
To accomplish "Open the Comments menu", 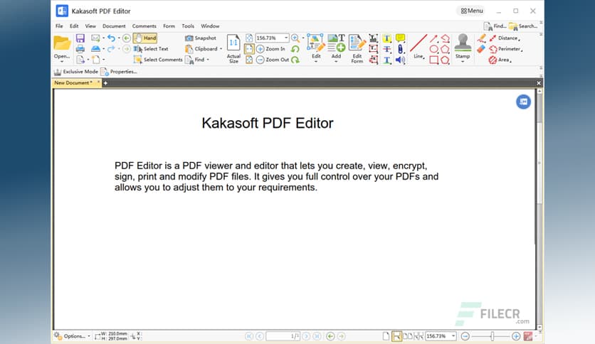I will (144, 26).
